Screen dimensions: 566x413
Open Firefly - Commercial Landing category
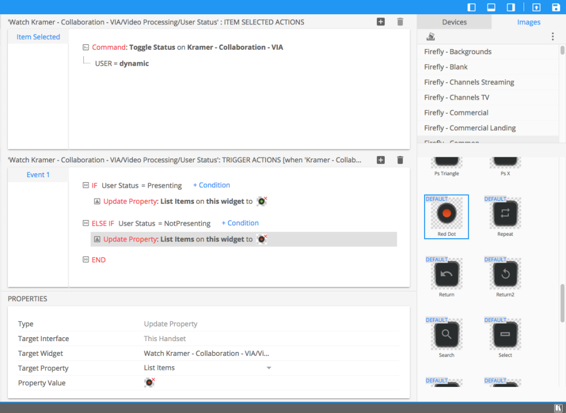pos(488,128)
